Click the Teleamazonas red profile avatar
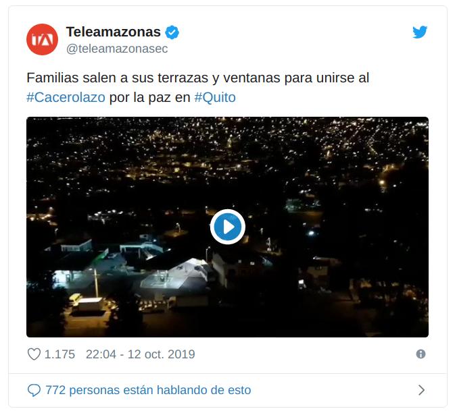 pyautogui.click(x=42, y=39)
